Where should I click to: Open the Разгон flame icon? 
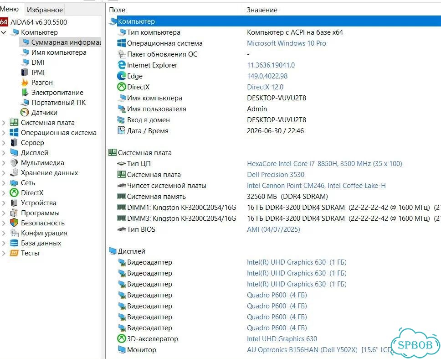(x=25, y=83)
